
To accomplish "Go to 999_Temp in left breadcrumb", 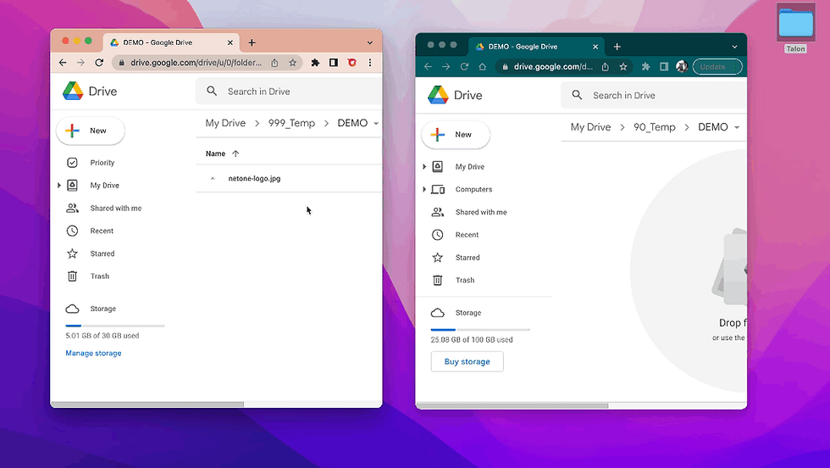I will click(x=291, y=123).
